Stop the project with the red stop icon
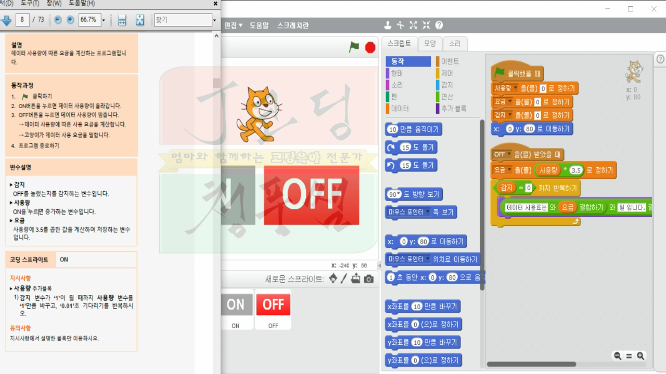This screenshot has width=666, height=374. 370,47
